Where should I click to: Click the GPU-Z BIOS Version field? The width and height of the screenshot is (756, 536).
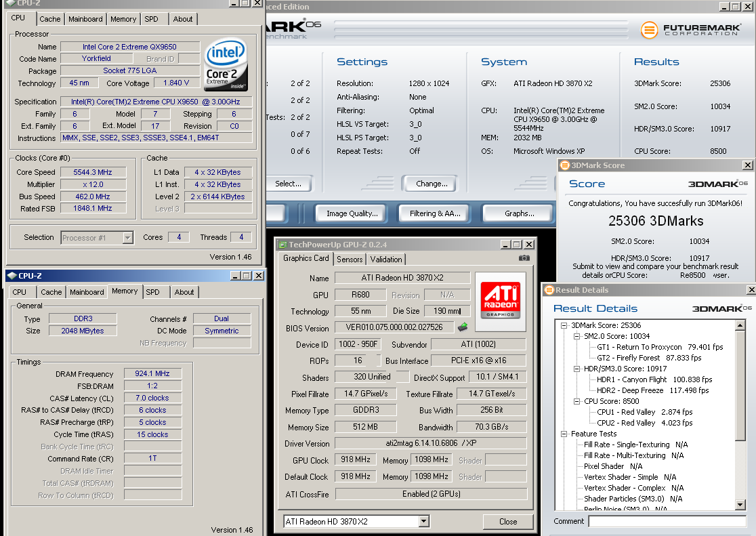pyautogui.click(x=394, y=327)
